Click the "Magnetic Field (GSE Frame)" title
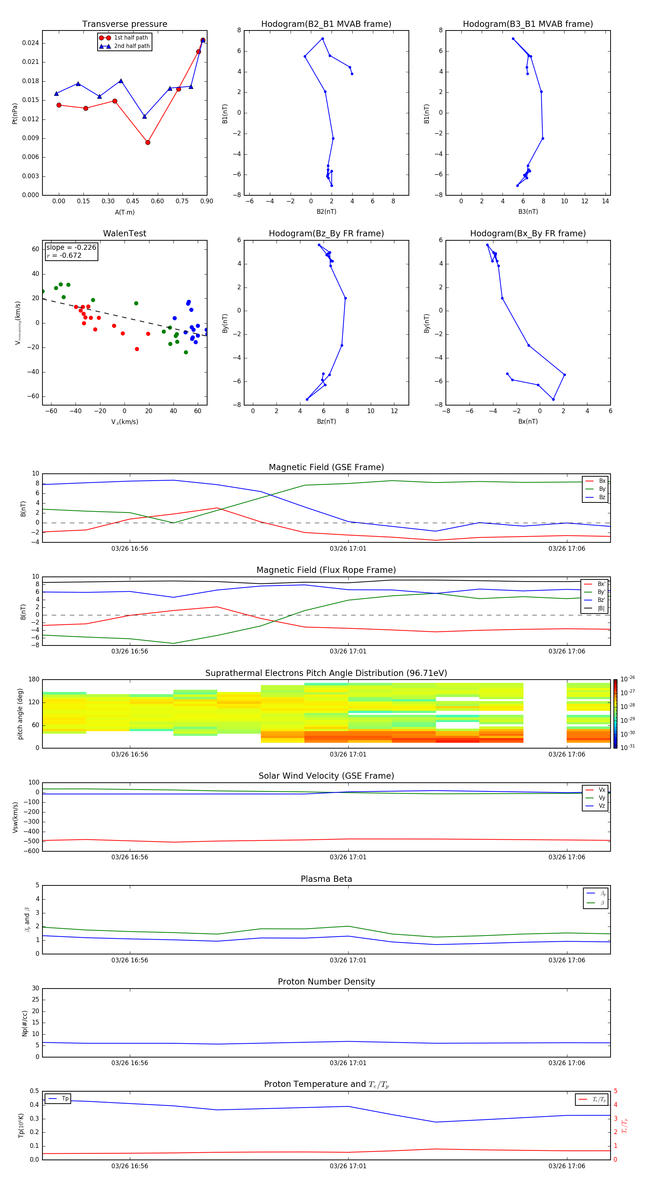This screenshot has height=1198, width=653. (326, 467)
